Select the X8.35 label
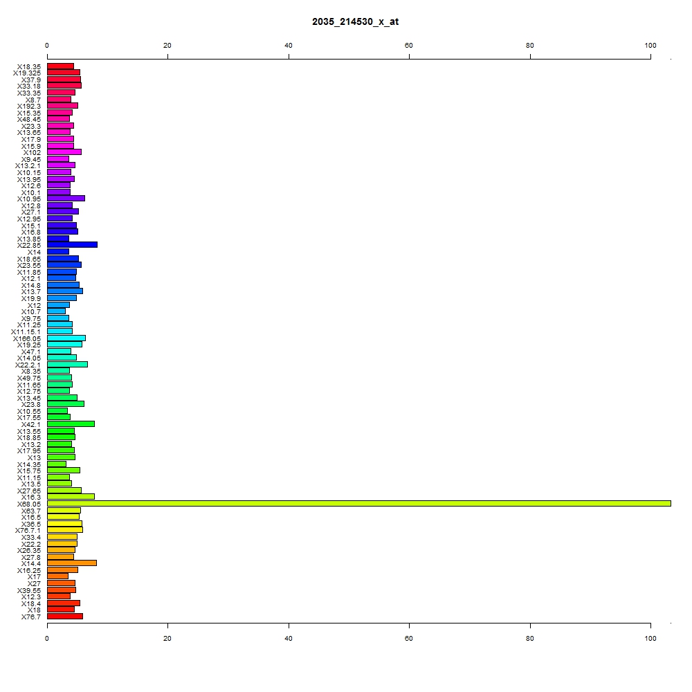 click(31, 371)
